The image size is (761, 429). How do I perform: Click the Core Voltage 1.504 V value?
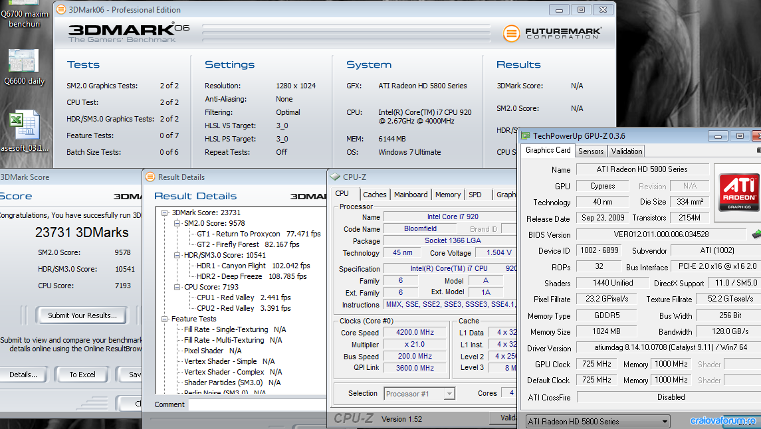coord(495,252)
